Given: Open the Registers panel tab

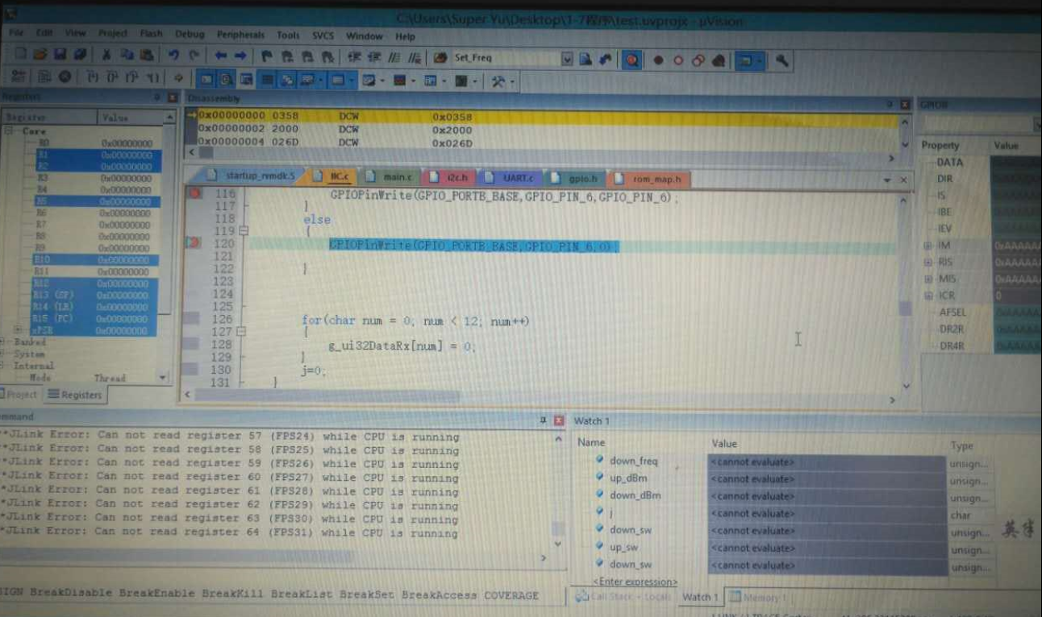Looking at the screenshot, I should (74, 395).
